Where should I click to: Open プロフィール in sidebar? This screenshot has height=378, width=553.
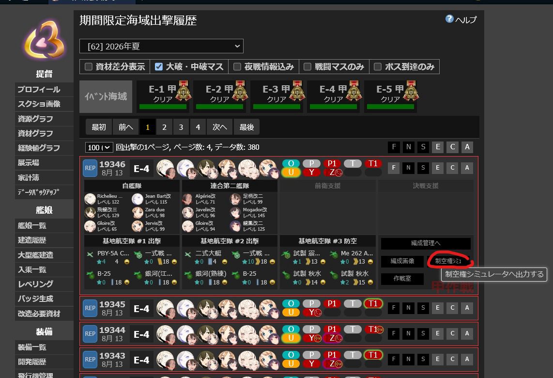point(44,90)
